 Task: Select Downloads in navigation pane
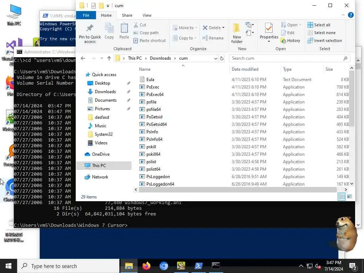(105, 92)
